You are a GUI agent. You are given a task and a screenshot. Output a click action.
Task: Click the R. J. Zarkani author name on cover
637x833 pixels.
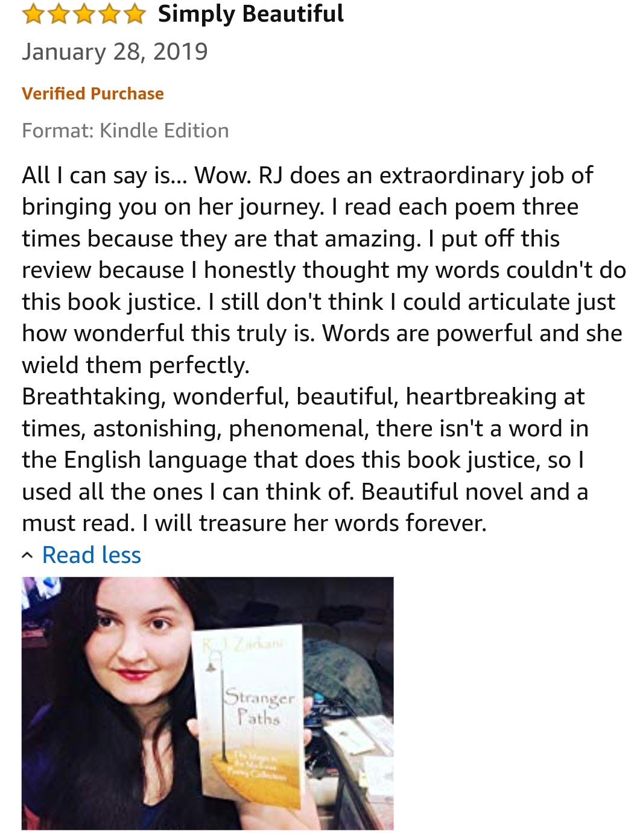[x=243, y=644]
